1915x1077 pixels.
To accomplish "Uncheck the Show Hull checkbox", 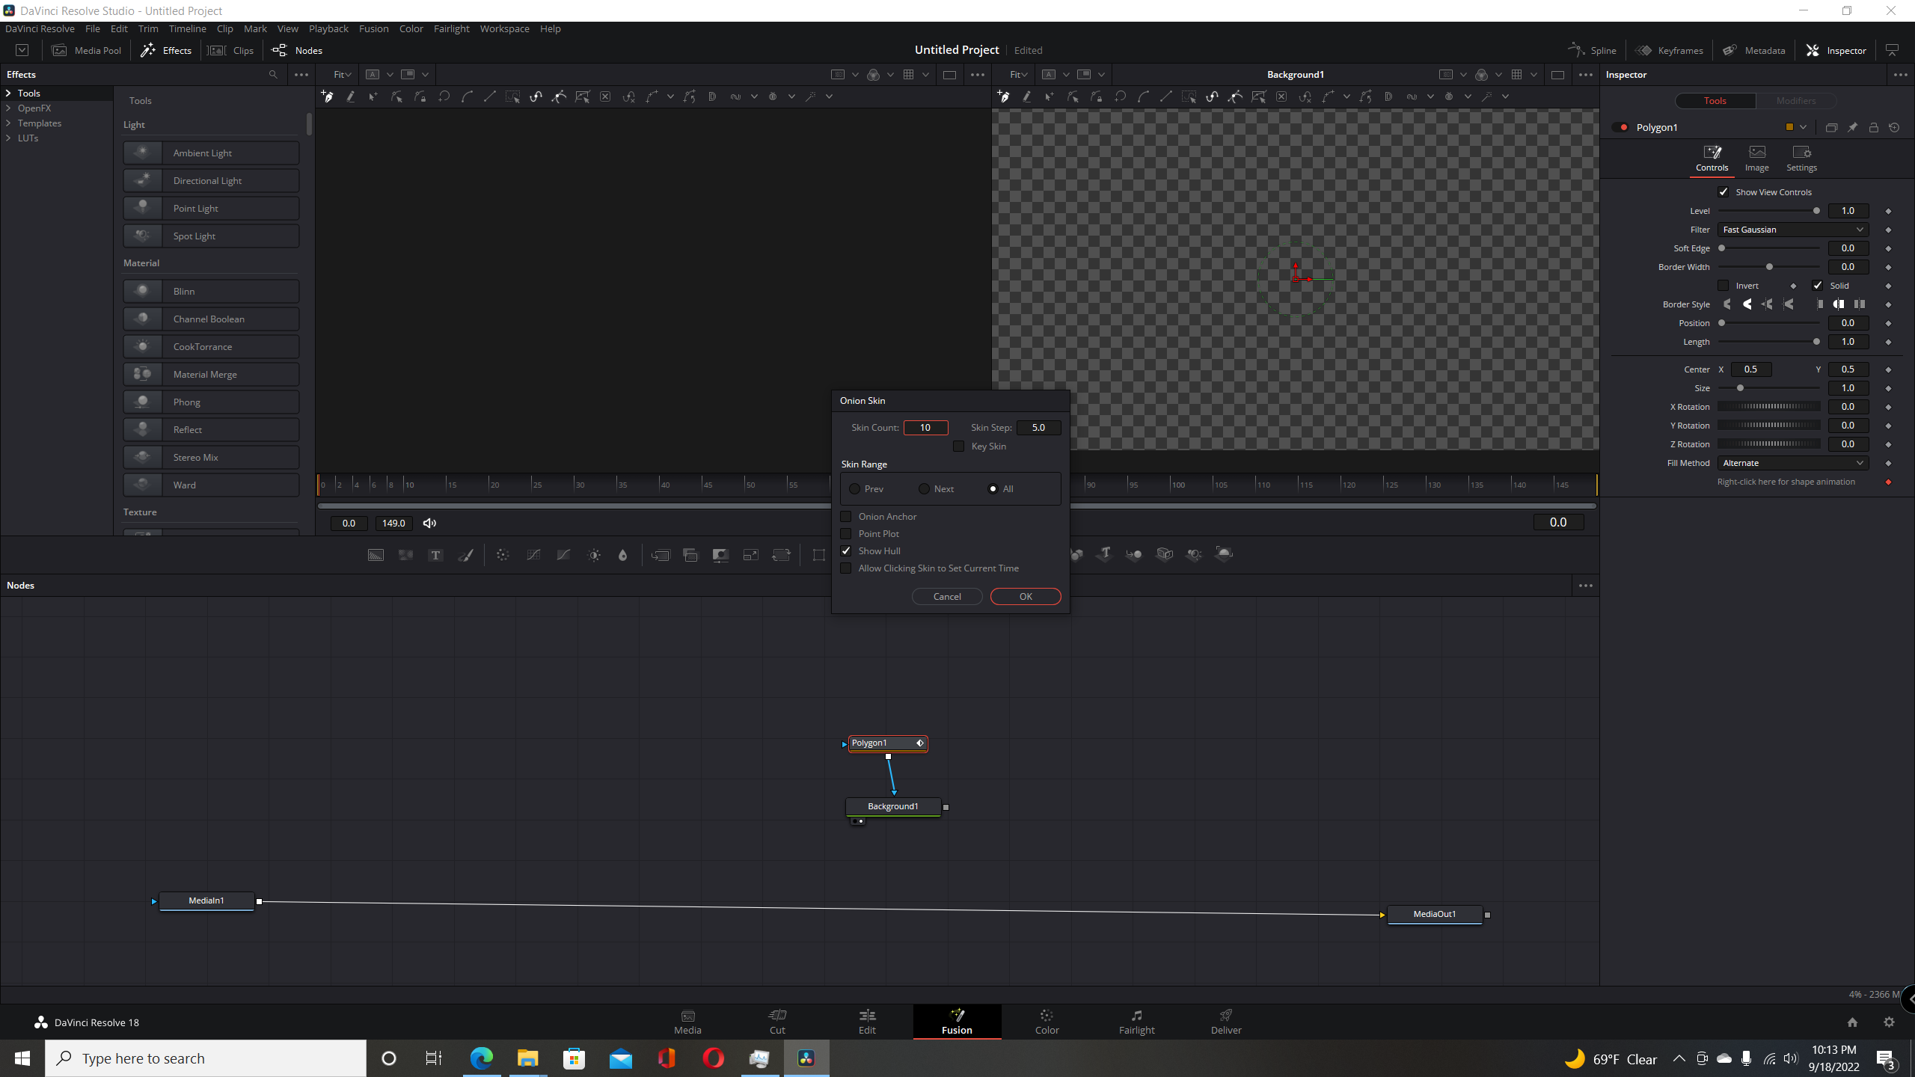I will click(x=846, y=551).
